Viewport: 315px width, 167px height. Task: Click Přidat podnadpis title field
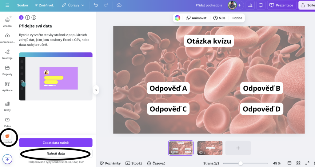coord(209,5)
